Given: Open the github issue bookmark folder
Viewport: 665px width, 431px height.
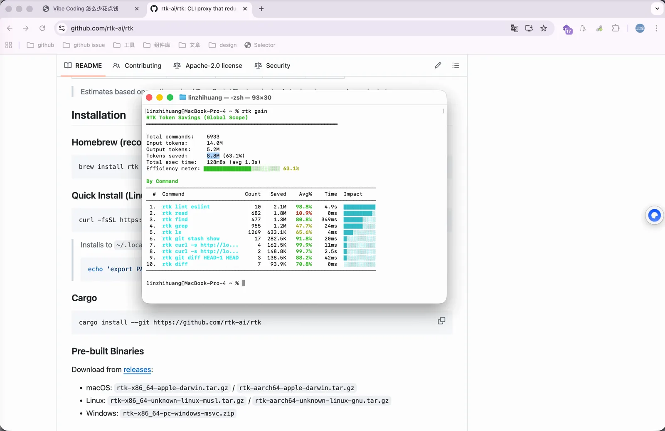Looking at the screenshot, I should coord(84,45).
